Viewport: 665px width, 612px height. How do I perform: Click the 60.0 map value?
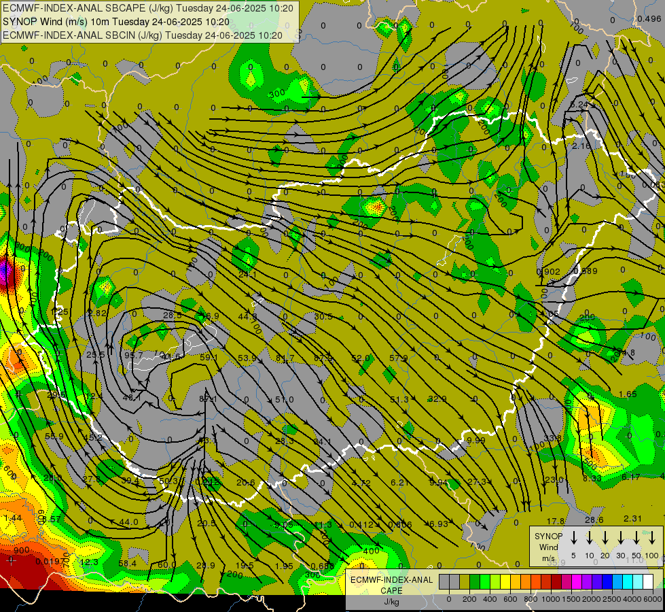[166, 565]
